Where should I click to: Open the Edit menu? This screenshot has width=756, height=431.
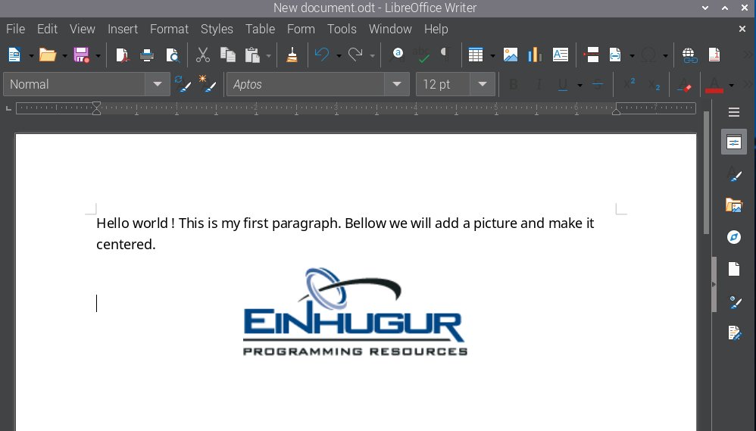47,29
